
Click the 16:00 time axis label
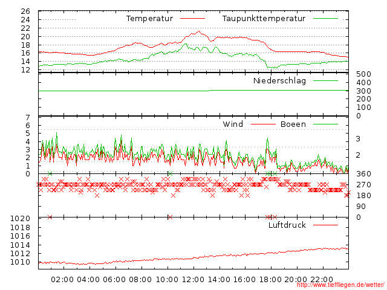pyautogui.click(x=244, y=280)
